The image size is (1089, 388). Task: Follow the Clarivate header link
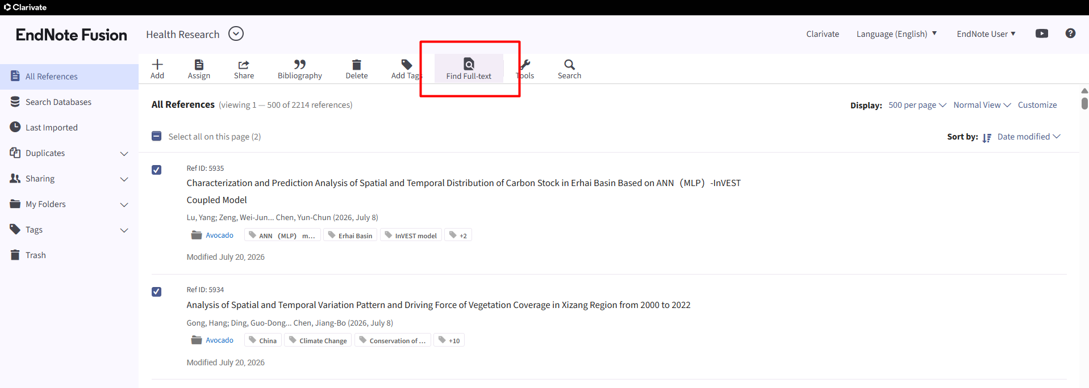pos(823,34)
